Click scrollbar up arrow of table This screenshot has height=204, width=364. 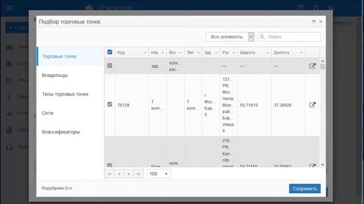322,61
